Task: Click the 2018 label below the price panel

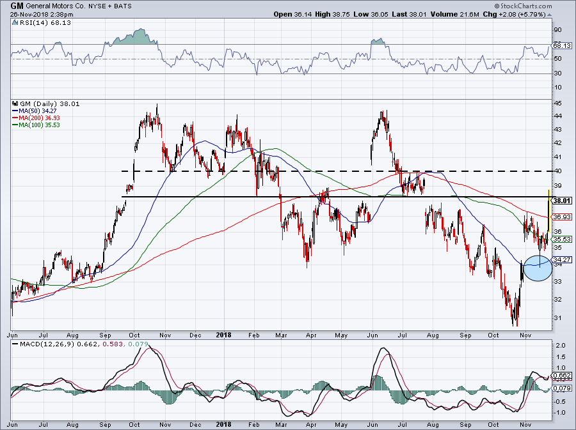Action: pyautogui.click(x=224, y=335)
